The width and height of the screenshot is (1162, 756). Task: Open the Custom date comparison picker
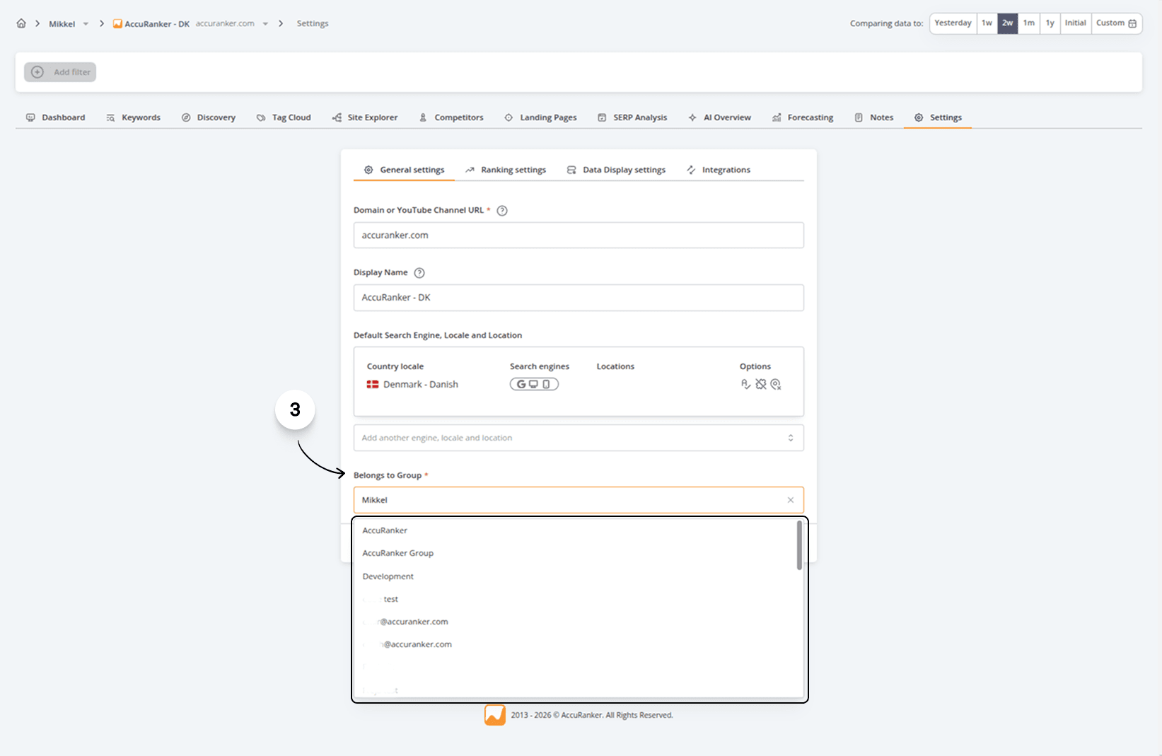pos(1116,23)
